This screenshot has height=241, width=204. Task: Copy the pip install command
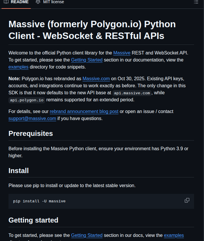click(x=187, y=200)
